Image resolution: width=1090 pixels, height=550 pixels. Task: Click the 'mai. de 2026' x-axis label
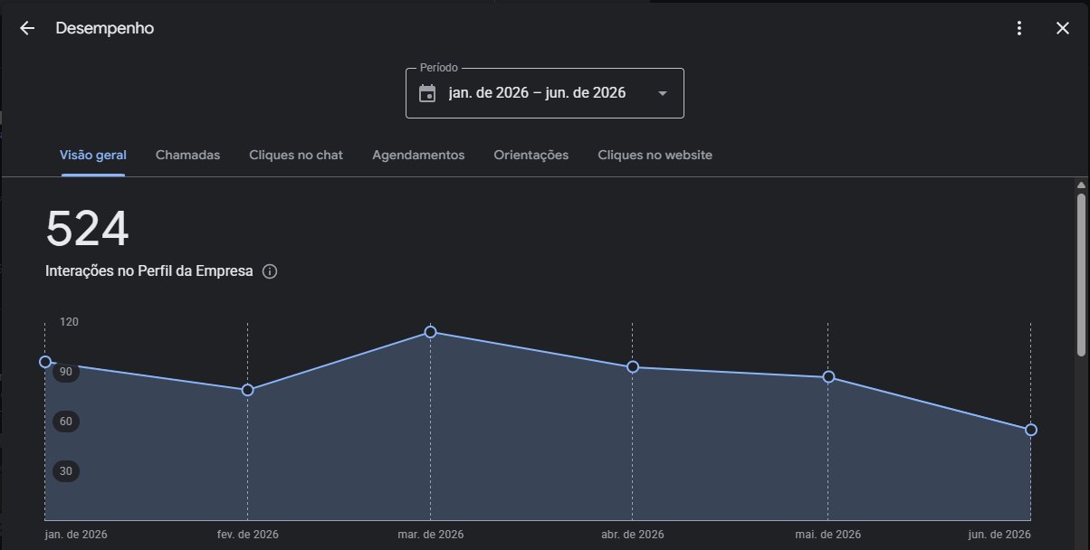pyautogui.click(x=827, y=535)
